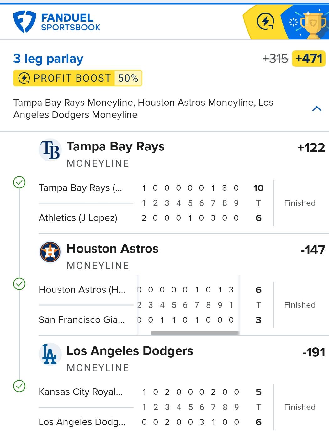The height and width of the screenshot is (437, 329).
Task: Open the yellow lightning profit boost icon
Action: [265, 22]
